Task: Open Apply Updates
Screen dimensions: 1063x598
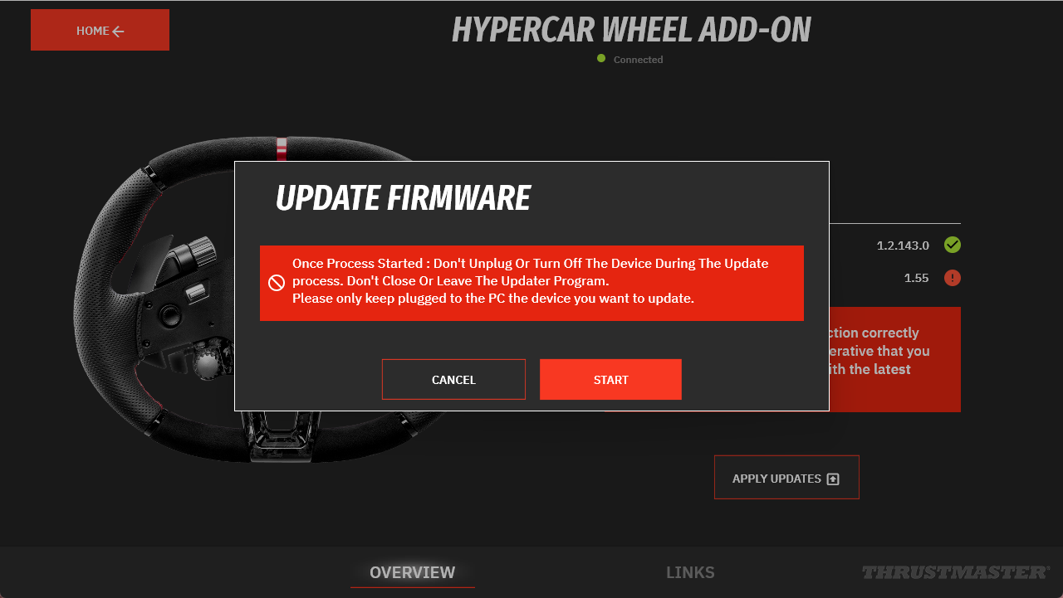Action: click(786, 478)
